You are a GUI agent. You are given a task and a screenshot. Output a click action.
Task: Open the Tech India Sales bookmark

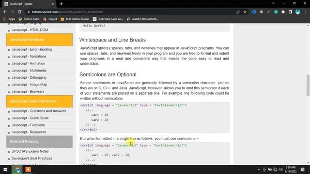(108, 19)
